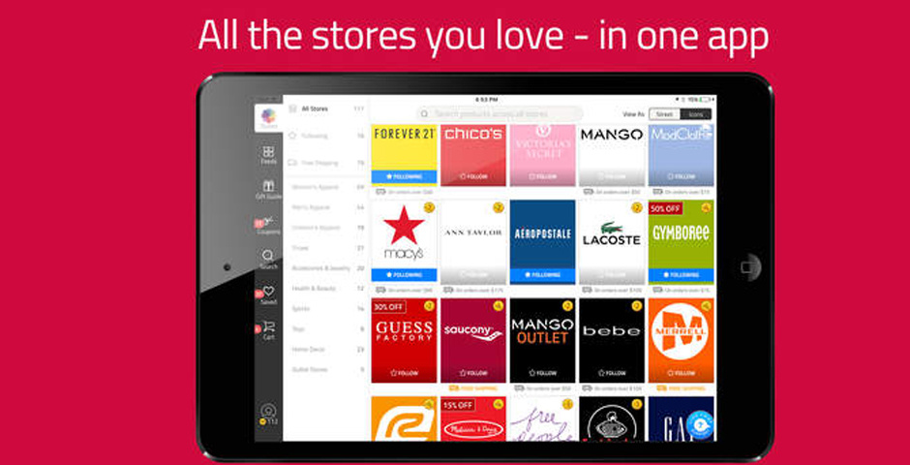Toggle Following on the Gymboree tile
The width and height of the screenshot is (910, 465).
coord(682,274)
